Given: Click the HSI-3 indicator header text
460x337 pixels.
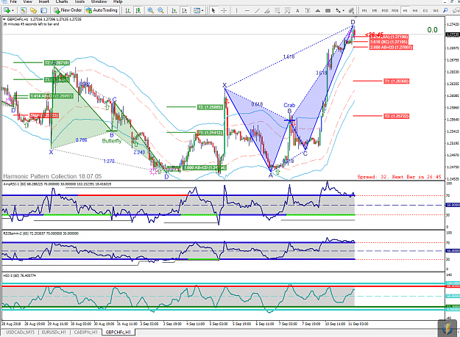Looking at the screenshot, I should pos(19,275).
